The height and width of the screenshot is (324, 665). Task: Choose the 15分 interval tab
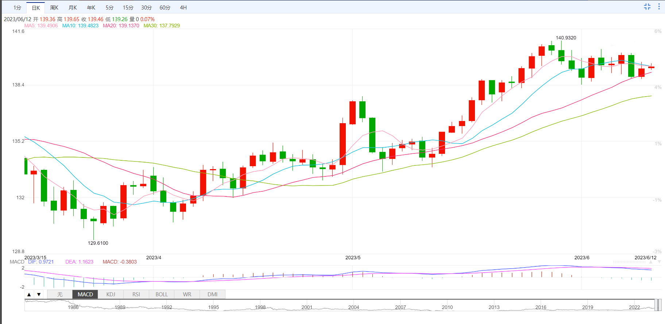tap(128, 8)
